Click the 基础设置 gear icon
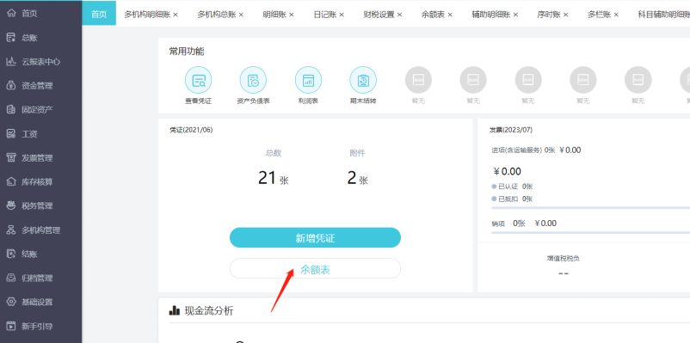 (11, 302)
